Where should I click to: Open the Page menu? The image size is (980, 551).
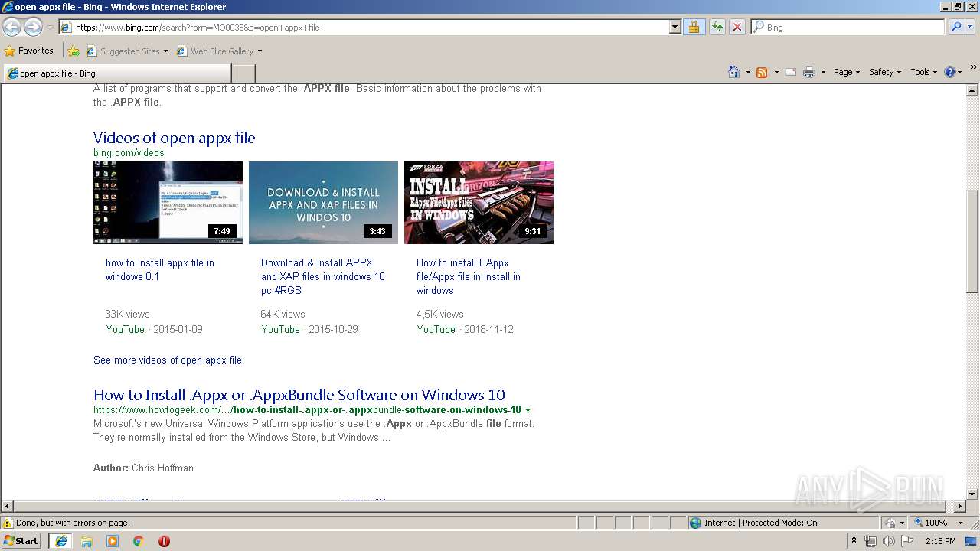[x=846, y=72]
